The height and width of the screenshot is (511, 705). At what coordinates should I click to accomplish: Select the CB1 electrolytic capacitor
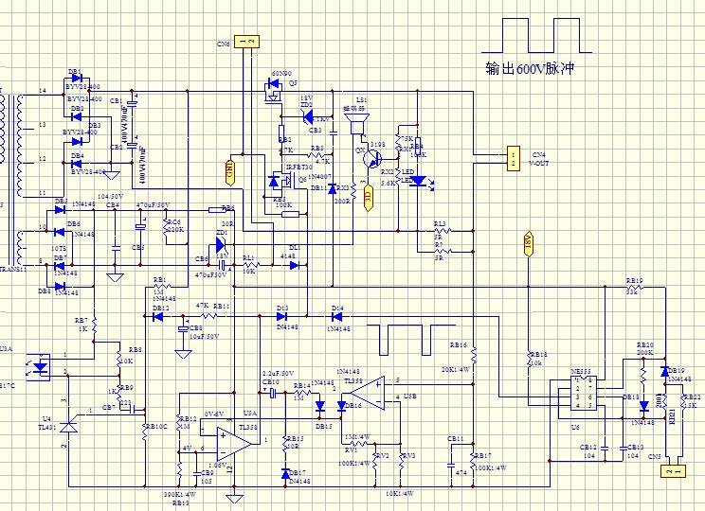(133, 104)
